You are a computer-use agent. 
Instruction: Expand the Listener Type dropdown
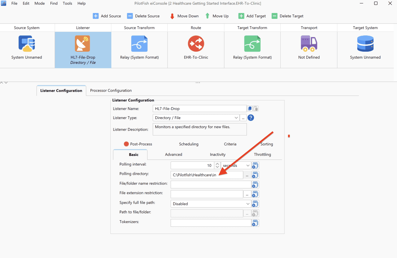coord(236,118)
